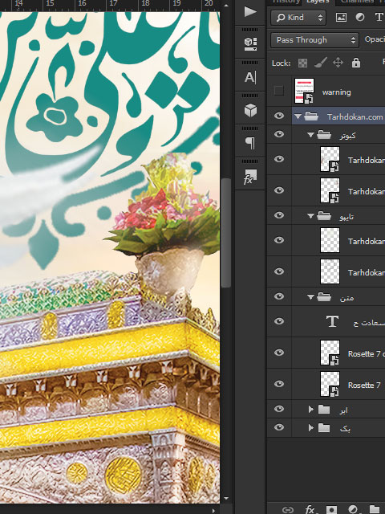Click the link layers chain icon
This screenshot has height=514, width=385.
(x=287, y=510)
